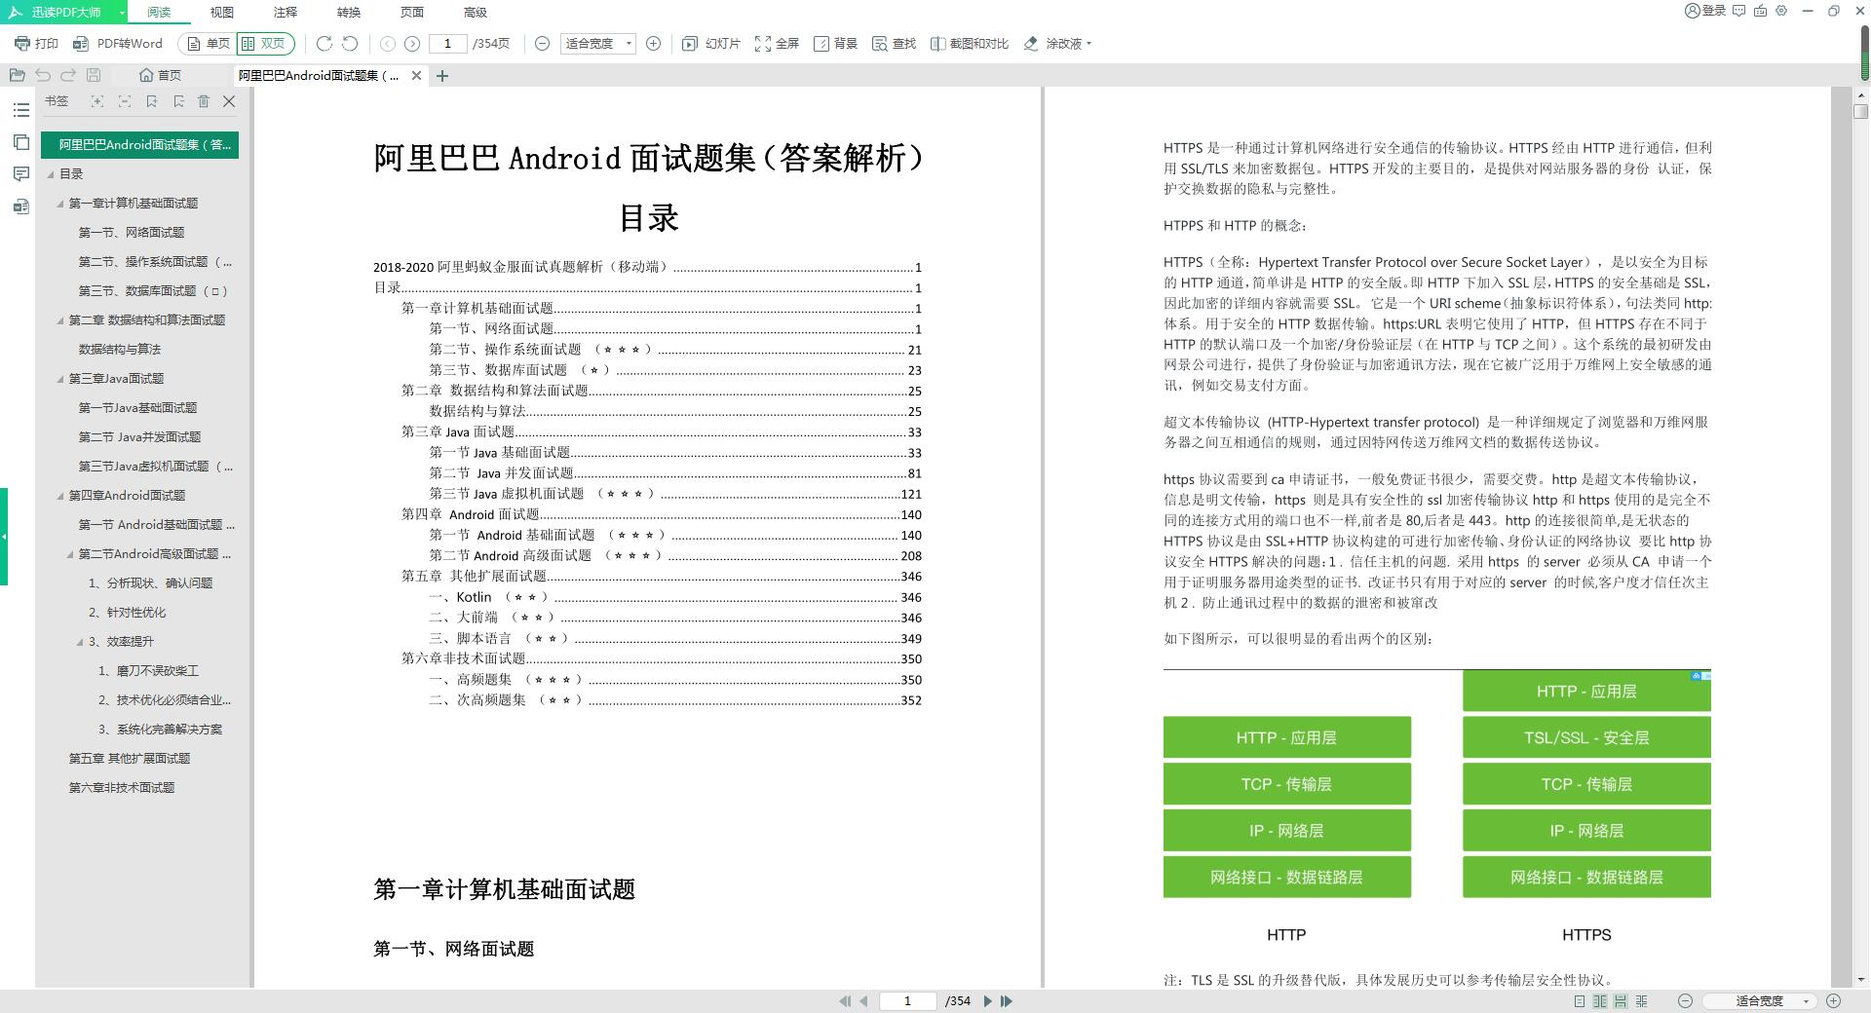The image size is (1871, 1013).
Task: Start the 幻灯片 slideshow mode
Action: (711, 44)
